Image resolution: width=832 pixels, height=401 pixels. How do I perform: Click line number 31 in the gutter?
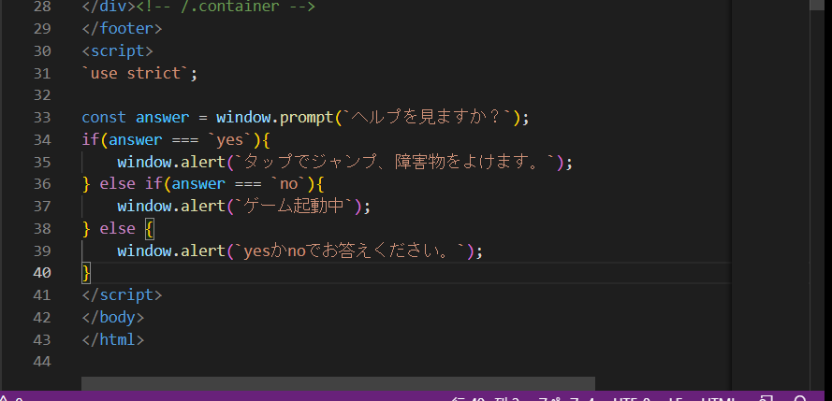(42, 73)
